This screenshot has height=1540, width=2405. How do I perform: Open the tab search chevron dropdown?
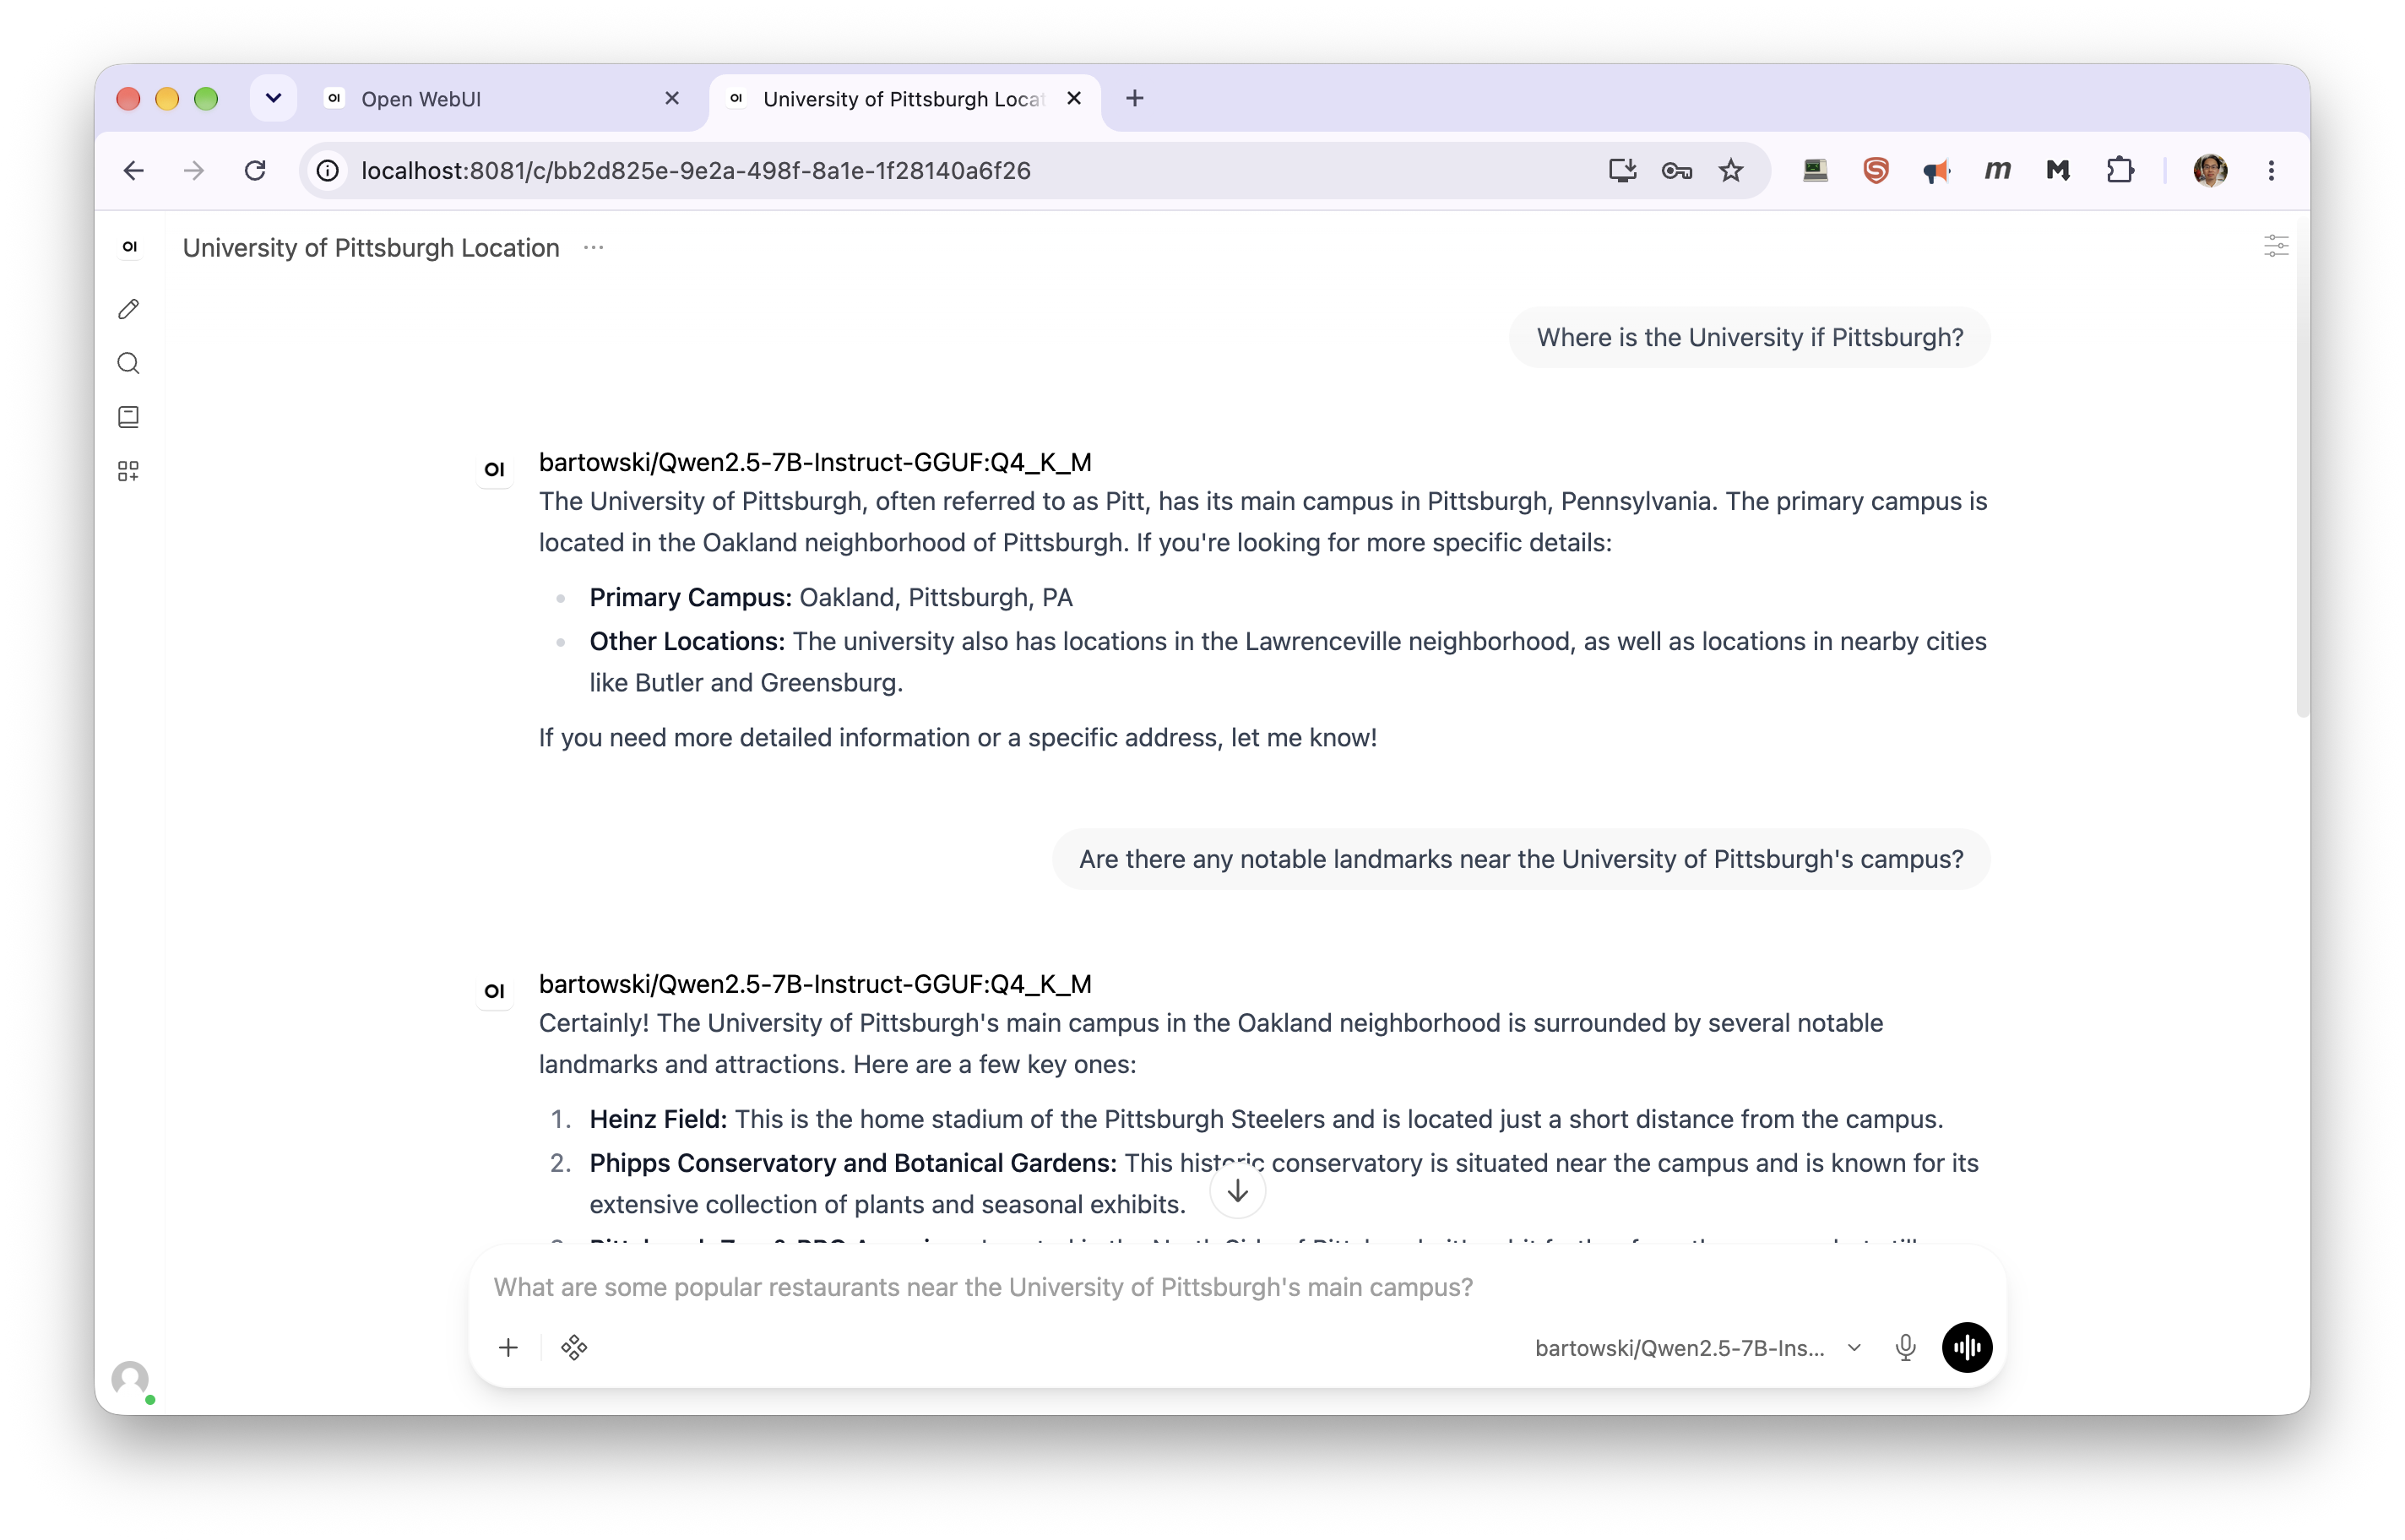(x=272, y=98)
